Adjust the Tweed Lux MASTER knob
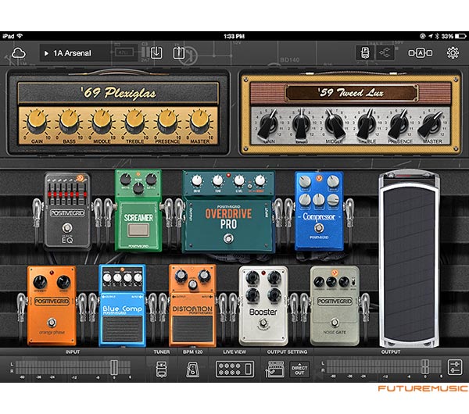This screenshot has width=469, height=414. pos(432,123)
